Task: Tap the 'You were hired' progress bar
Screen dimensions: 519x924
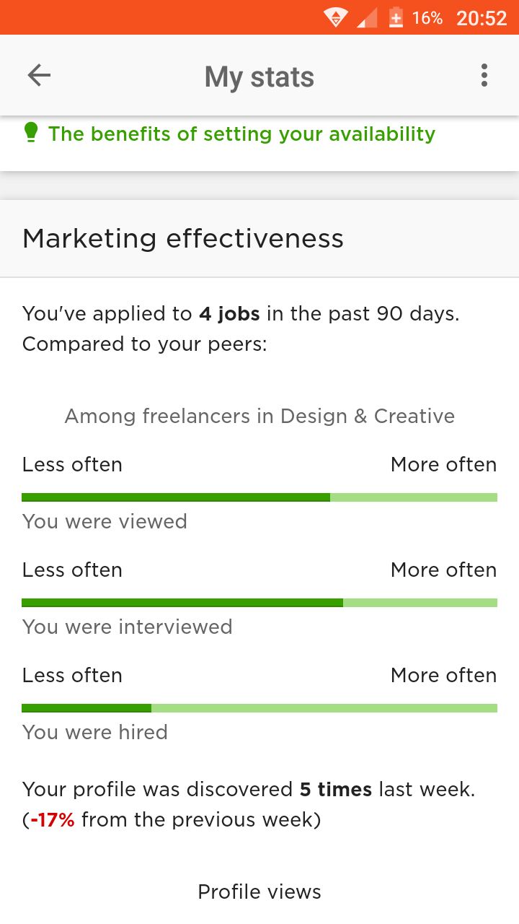Action: (x=259, y=708)
